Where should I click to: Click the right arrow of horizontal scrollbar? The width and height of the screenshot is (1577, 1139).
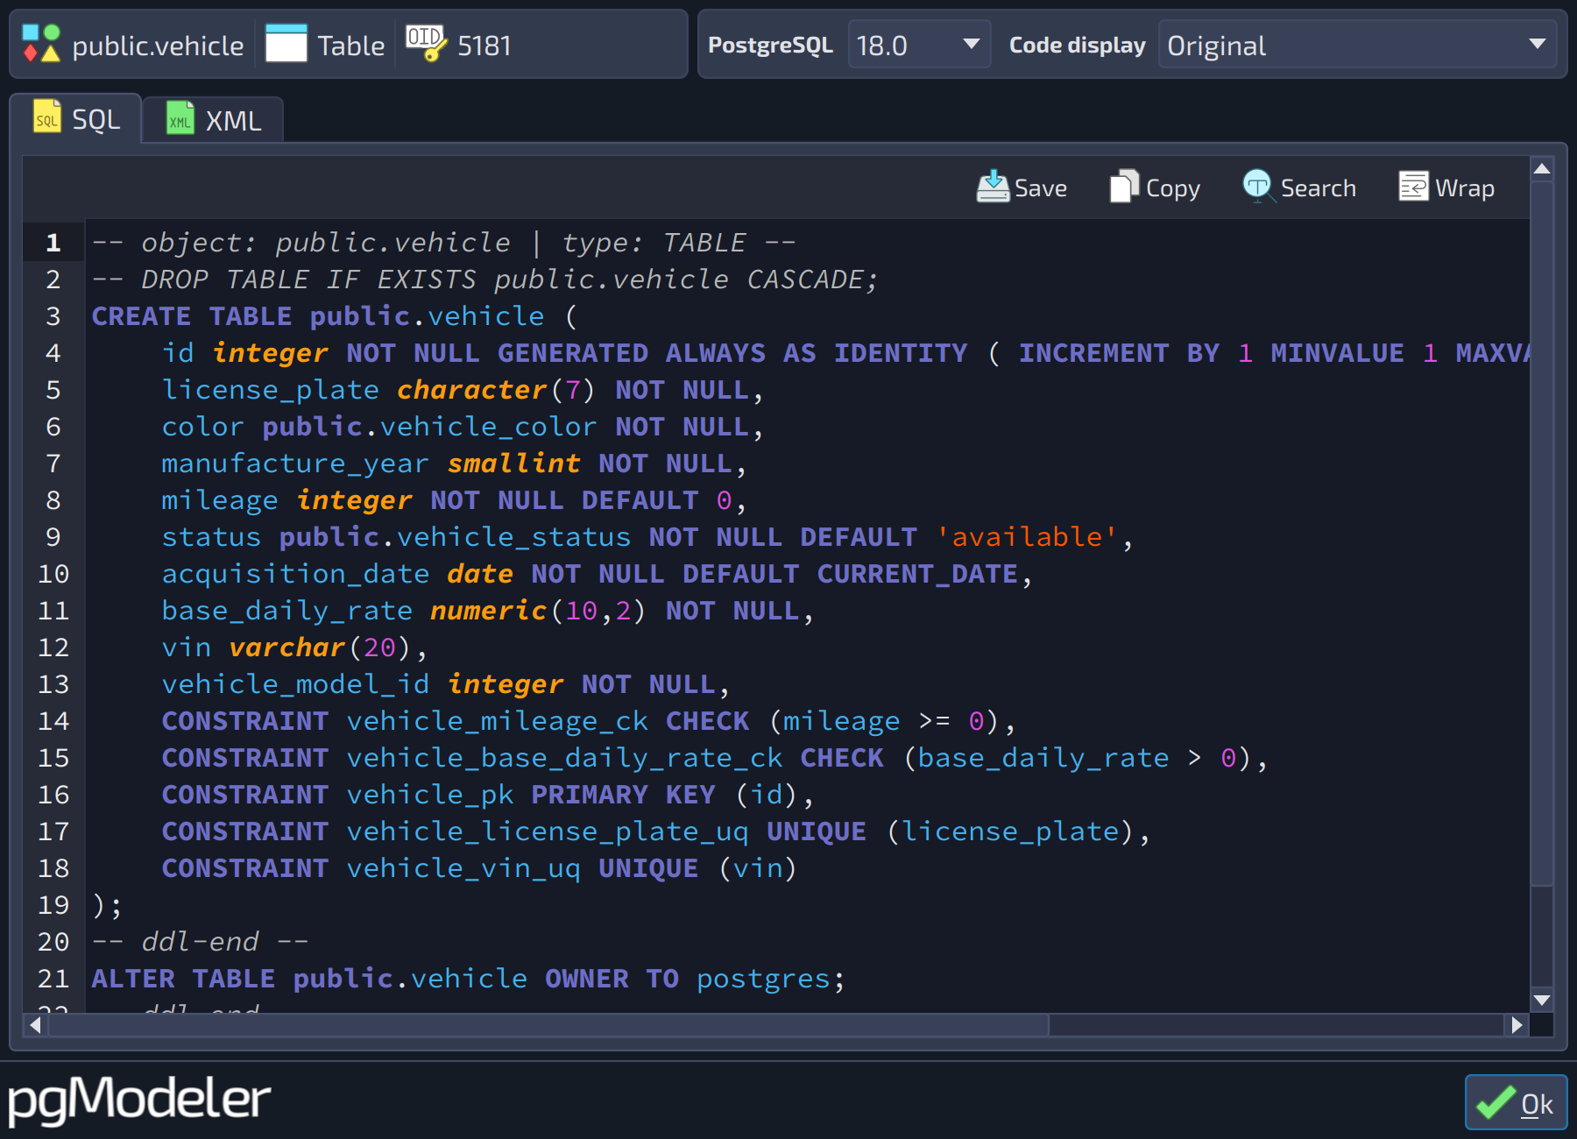[1517, 1024]
